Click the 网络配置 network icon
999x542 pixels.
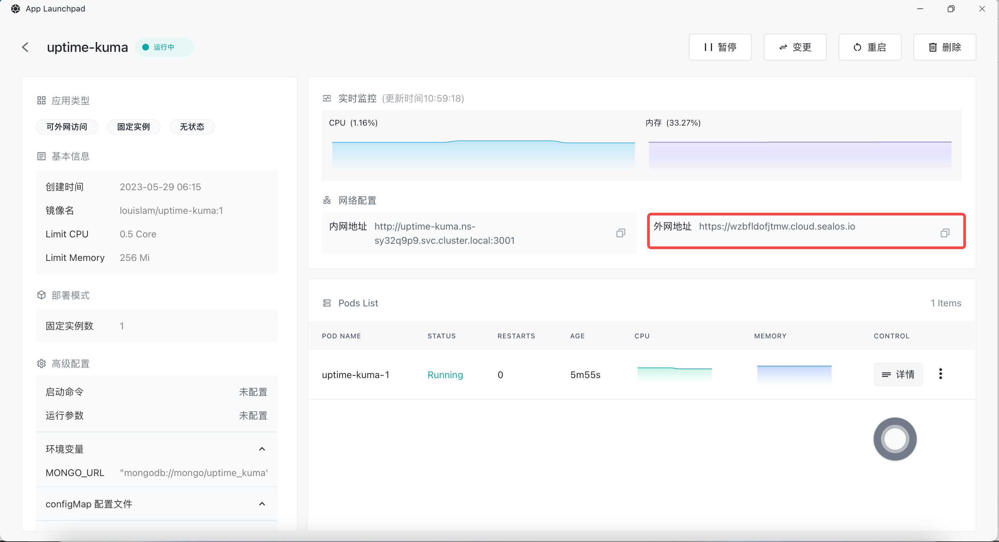(x=327, y=200)
